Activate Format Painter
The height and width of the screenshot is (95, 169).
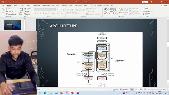click(x=11, y=14)
